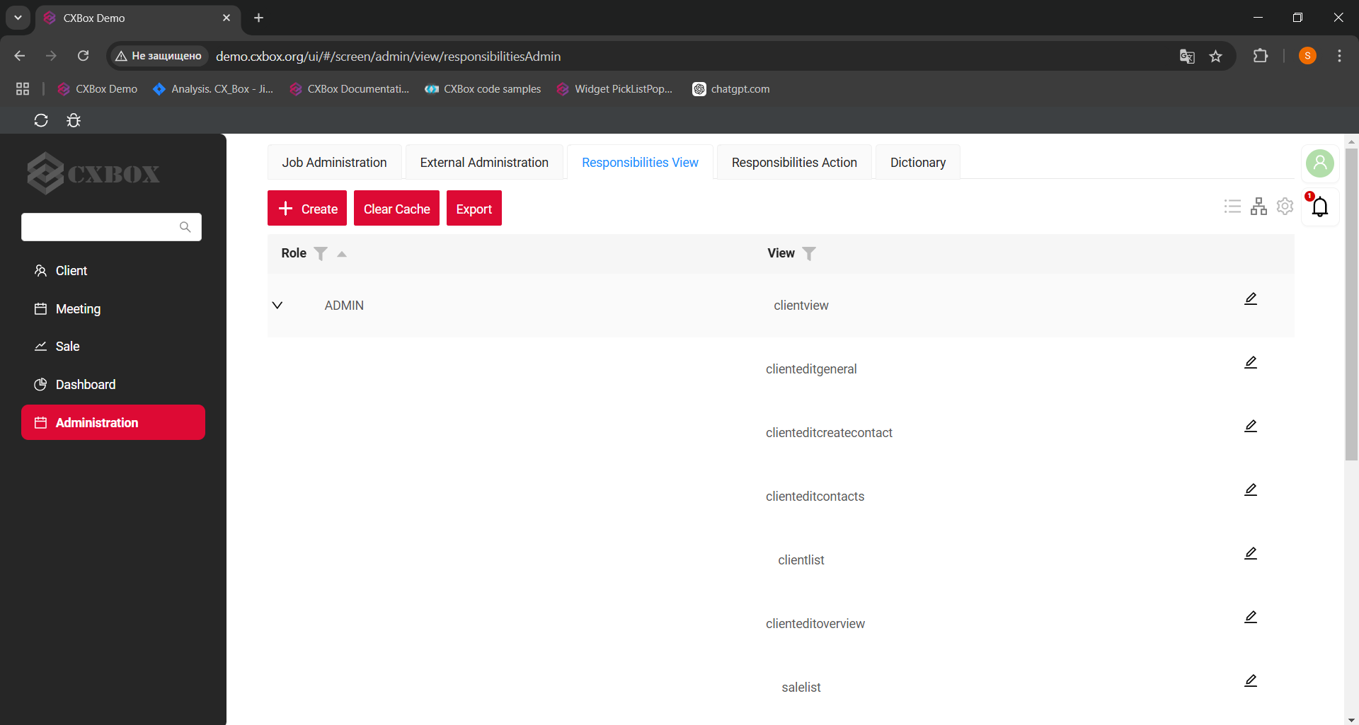1359x725 pixels.
Task: Open Dashboard in sidebar menu
Action: point(113,385)
